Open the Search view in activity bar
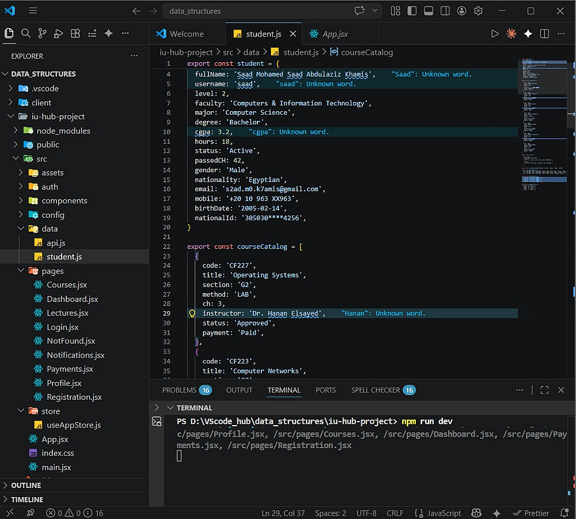The image size is (576, 519). coord(25,33)
